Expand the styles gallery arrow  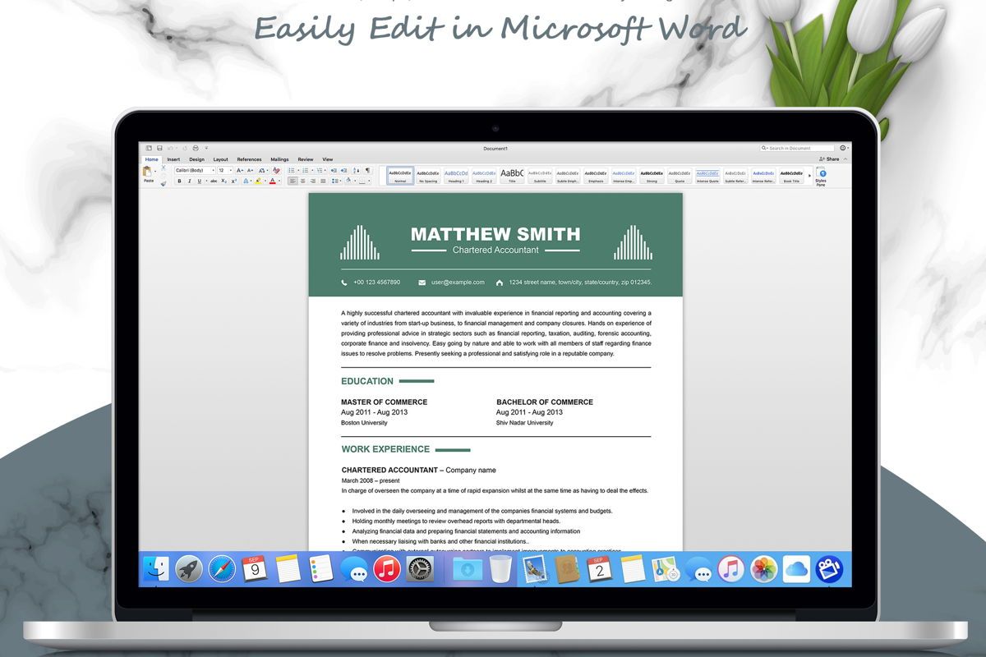pyautogui.click(x=809, y=175)
